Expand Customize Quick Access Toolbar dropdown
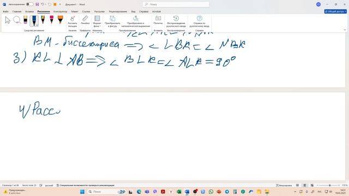Screen dimensions: 349x196 point(60,4)
